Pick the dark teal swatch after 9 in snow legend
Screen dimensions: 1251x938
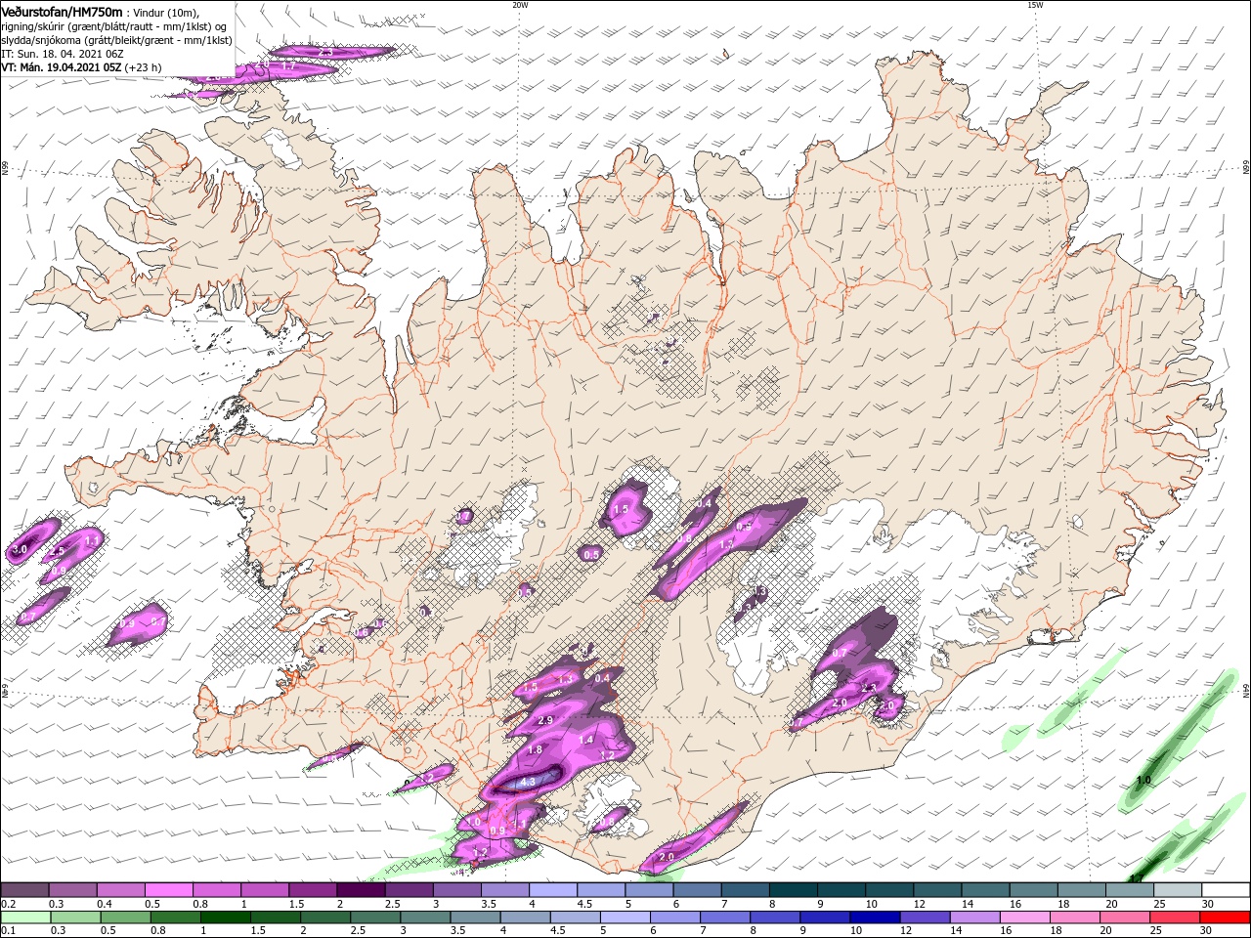(x=841, y=890)
